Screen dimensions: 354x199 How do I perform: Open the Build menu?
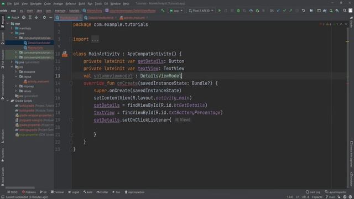(x=82, y=4)
